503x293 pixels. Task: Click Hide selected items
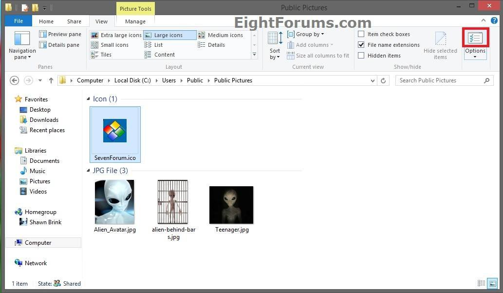click(440, 46)
